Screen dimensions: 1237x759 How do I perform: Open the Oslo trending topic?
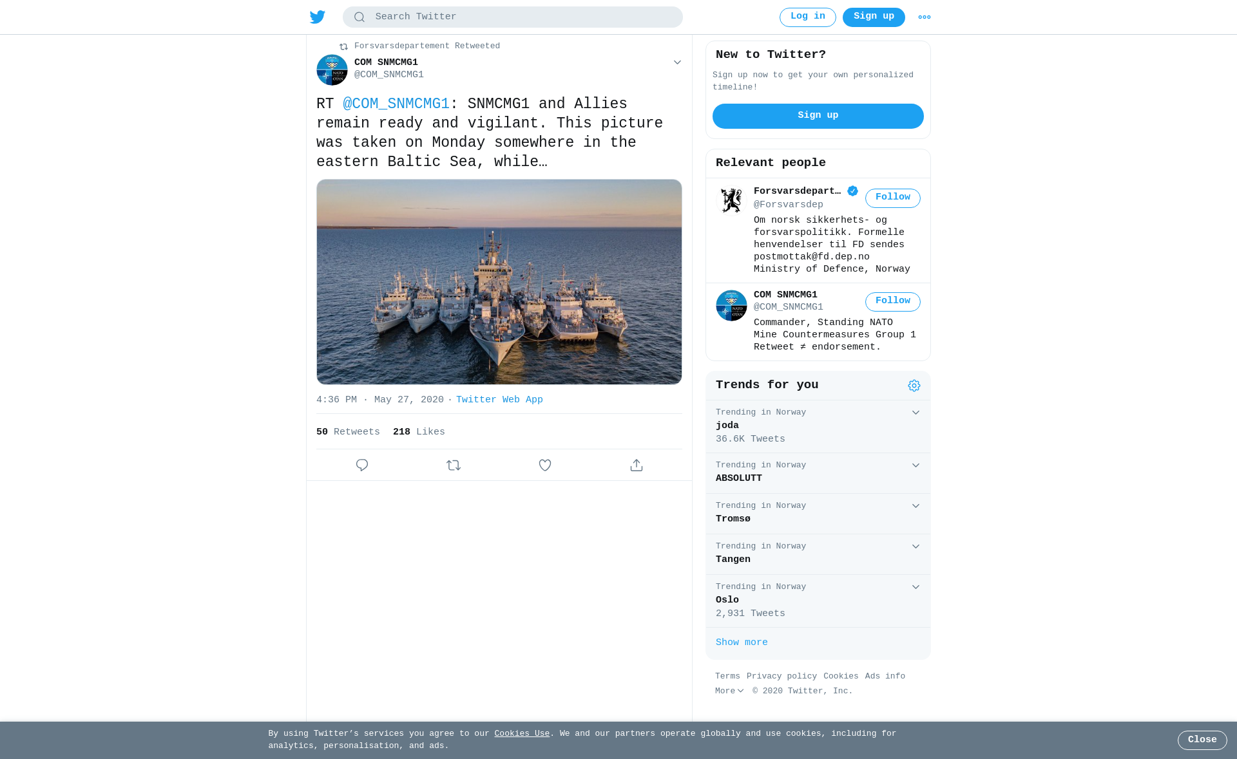pos(818,601)
